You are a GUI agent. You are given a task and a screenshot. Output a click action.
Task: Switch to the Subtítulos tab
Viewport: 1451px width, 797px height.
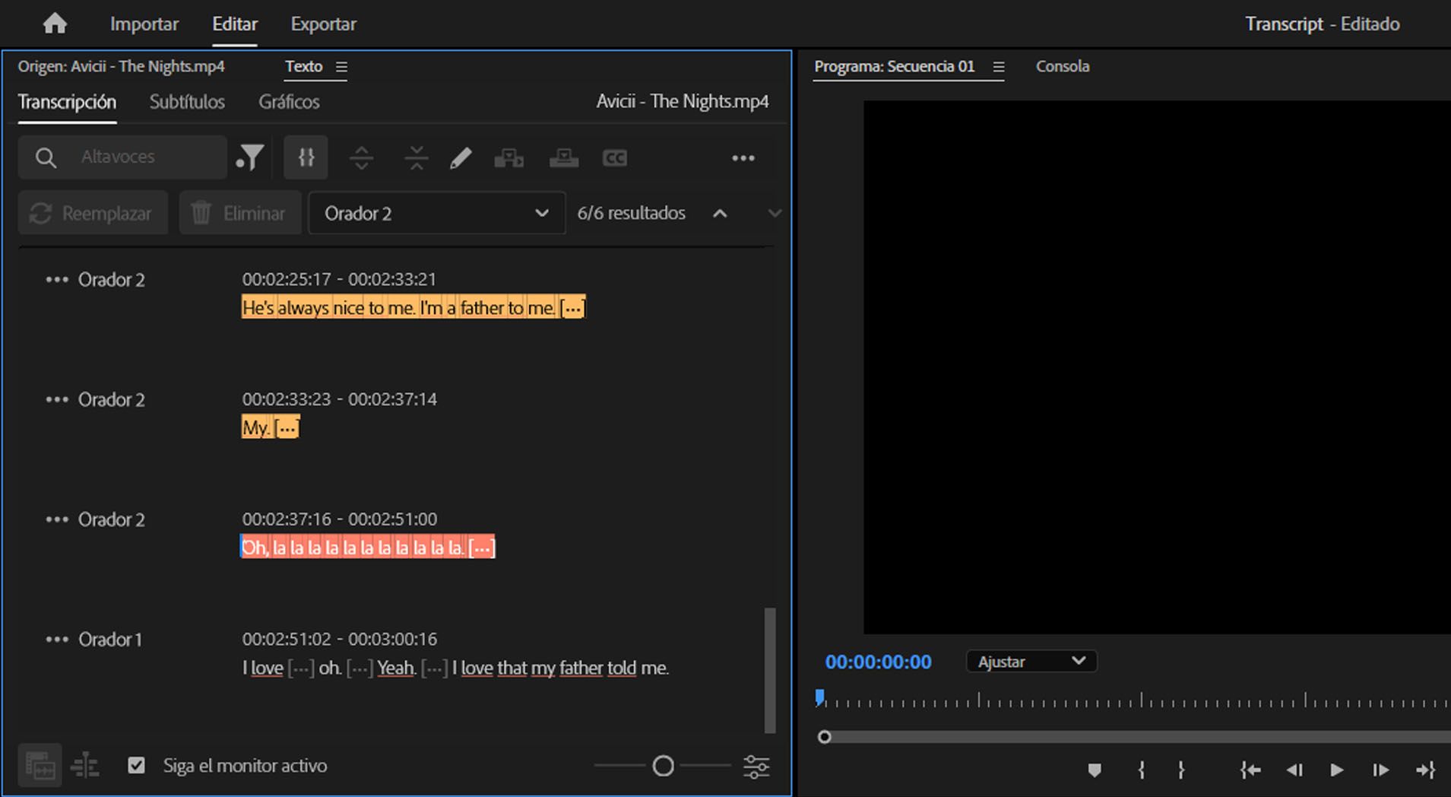pyautogui.click(x=187, y=102)
